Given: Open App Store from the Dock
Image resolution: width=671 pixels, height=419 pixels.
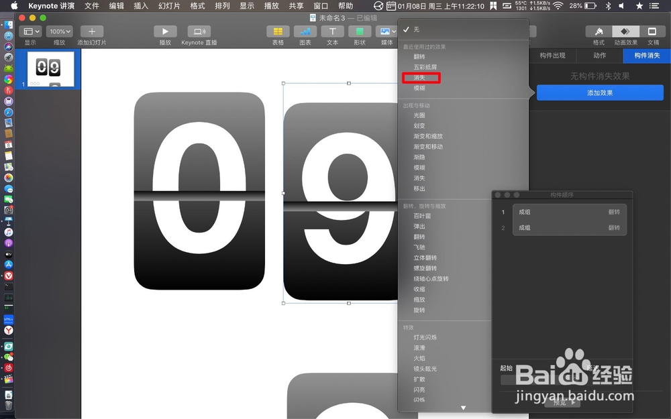Looking at the screenshot, I should [x=9, y=265].
